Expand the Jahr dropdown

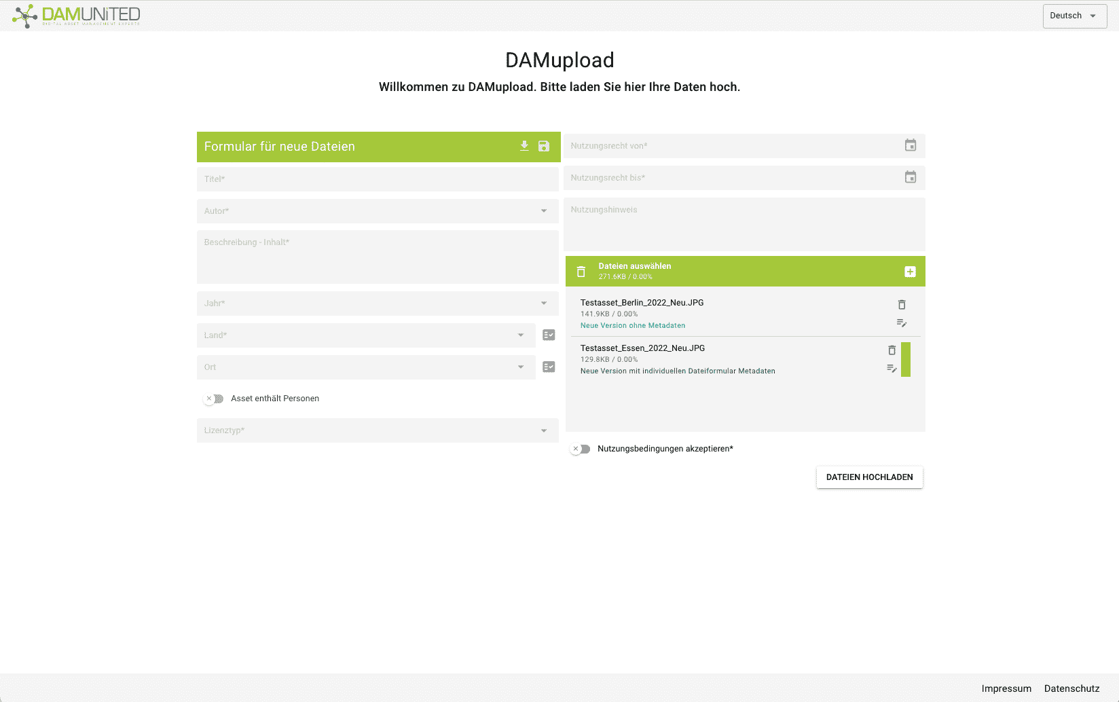[x=544, y=303]
